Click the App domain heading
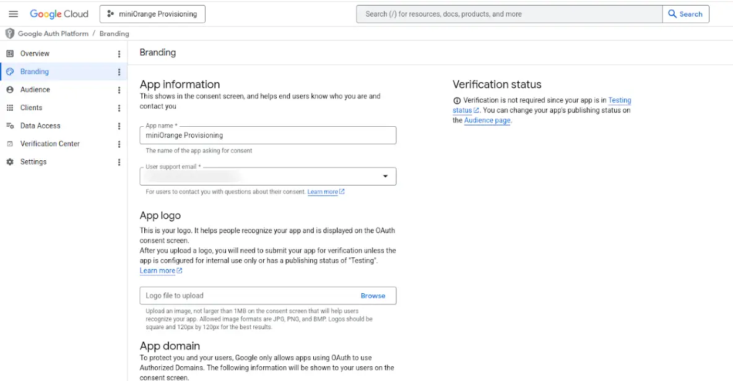This screenshot has width=733, height=381. pyautogui.click(x=170, y=346)
